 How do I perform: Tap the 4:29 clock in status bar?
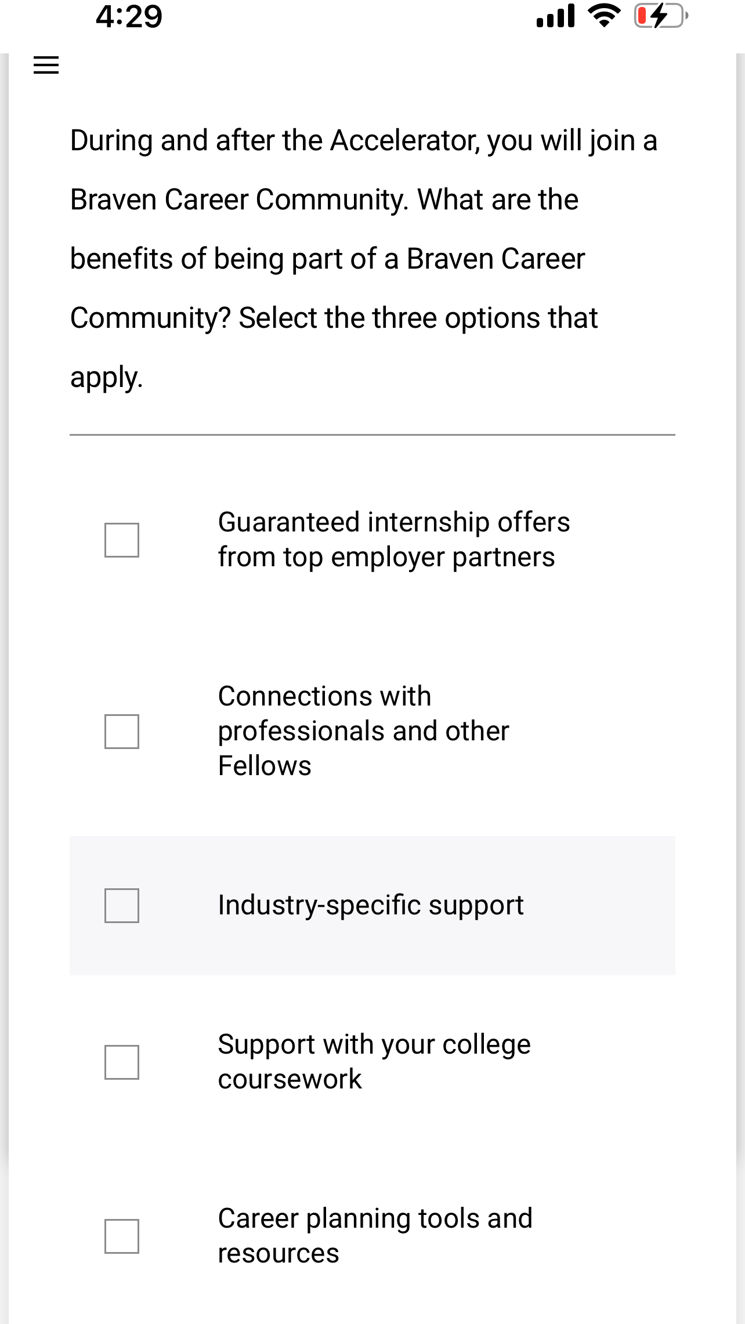click(129, 16)
